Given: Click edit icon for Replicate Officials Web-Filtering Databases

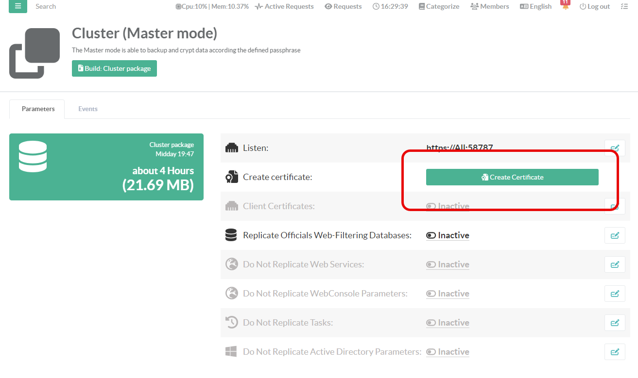Looking at the screenshot, I should tap(615, 235).
